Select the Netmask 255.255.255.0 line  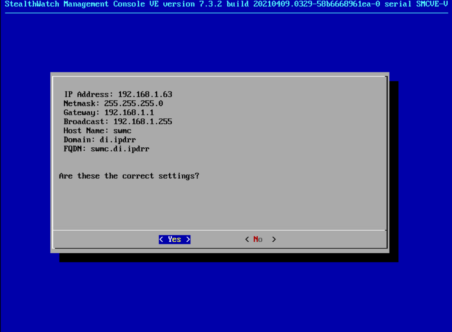(x=113, y=103)
